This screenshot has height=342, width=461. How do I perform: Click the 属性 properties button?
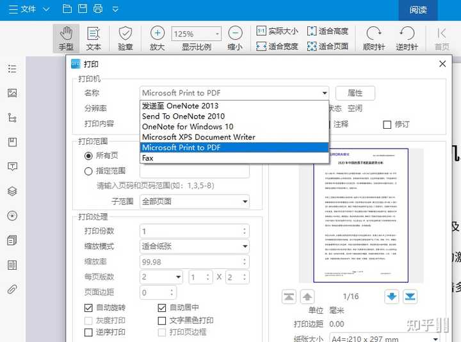coord(355,93)
